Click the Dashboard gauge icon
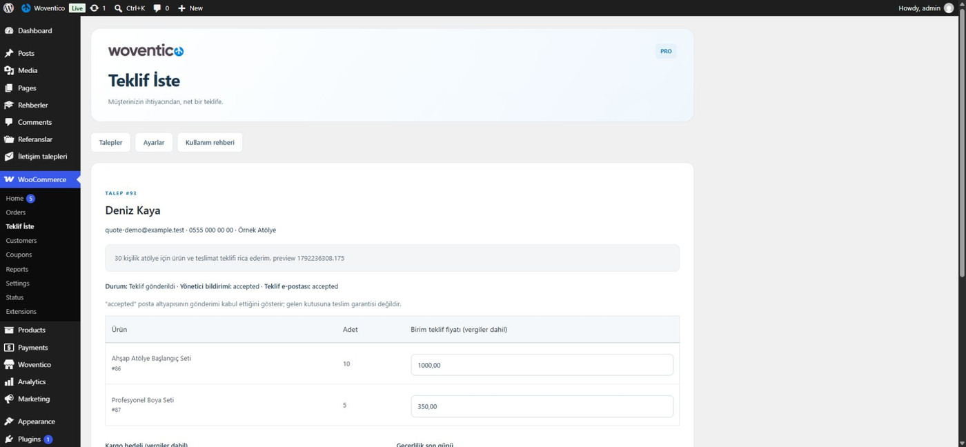The width and height of the screenshot is (966, 447). [9, 31]
